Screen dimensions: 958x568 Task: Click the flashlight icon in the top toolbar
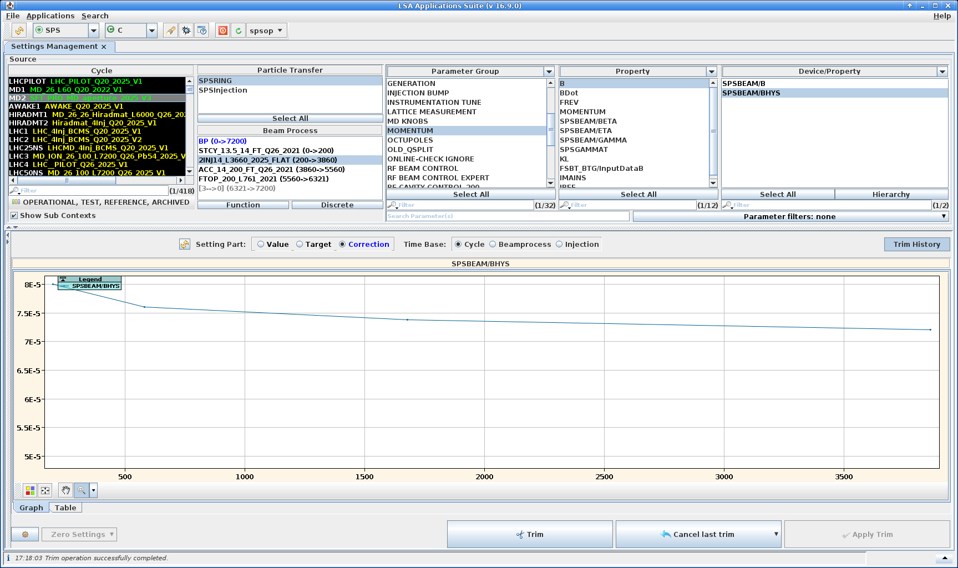click(x=171, y=31)
